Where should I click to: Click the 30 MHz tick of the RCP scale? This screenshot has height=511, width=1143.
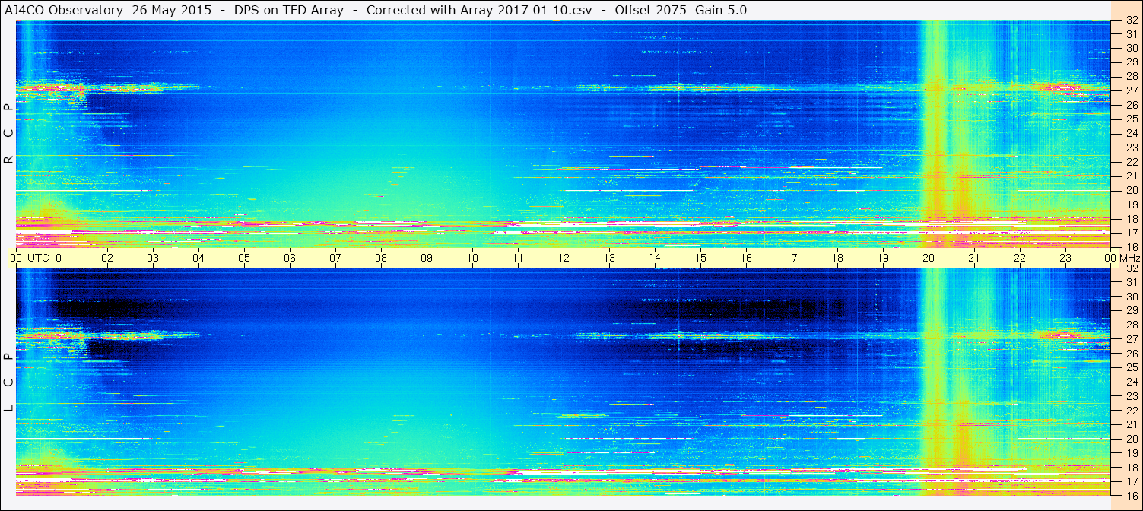1132,48
